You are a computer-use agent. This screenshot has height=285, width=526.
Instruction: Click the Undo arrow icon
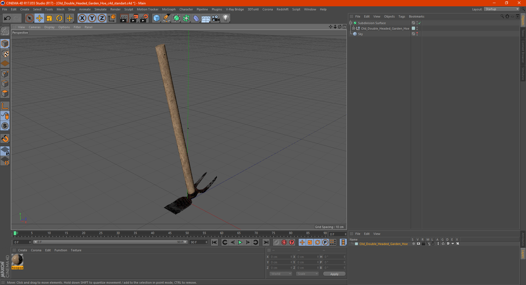pyautogui.click(x=7, y=18)
